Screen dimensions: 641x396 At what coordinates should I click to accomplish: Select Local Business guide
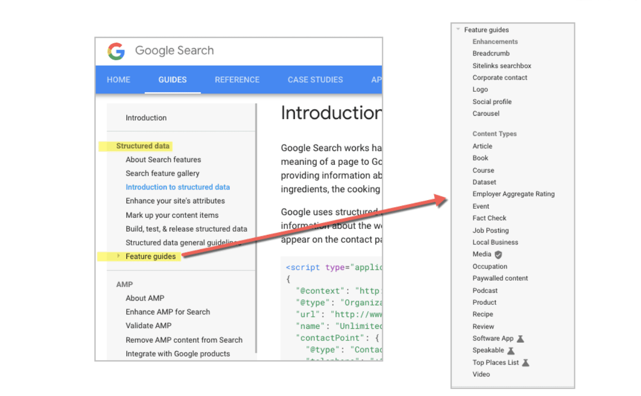pos(495,242)
